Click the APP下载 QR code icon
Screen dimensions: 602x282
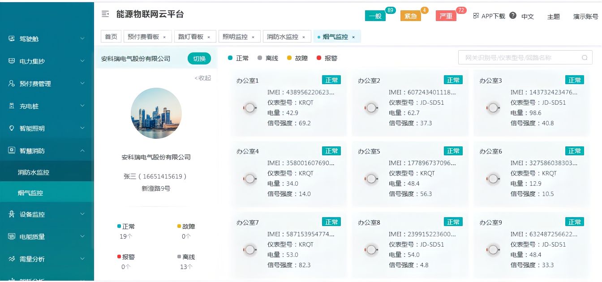pyautogui.click(x=476, y=16)
